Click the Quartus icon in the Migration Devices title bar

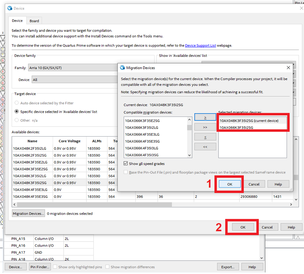coord(122,68)
